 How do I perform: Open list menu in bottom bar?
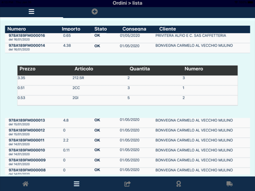(77, 184)
